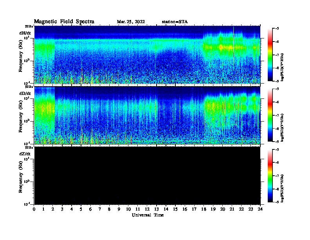Click the "-7" value on dH/dt color bar

point(277,55)
